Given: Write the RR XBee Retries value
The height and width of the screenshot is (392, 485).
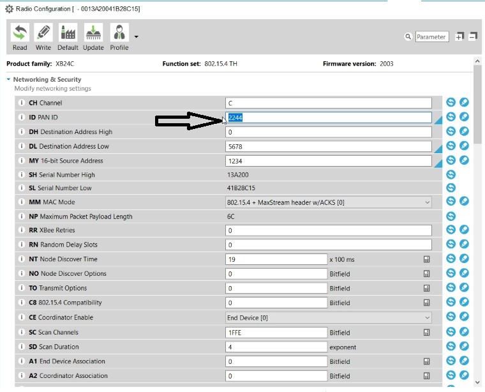Looking at the screenshot, I should 464,230.
